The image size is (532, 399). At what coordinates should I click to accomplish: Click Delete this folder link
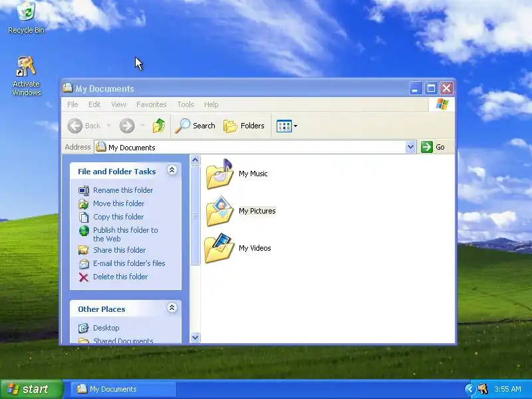point(120,277)
